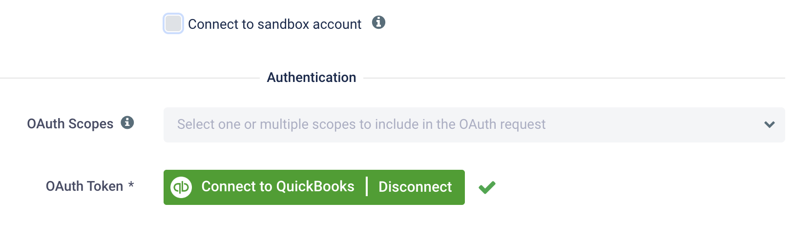The width and height of the screenshot is (794, 242).
Task: Select the Authentication section heading
Action: coord(312,78)
